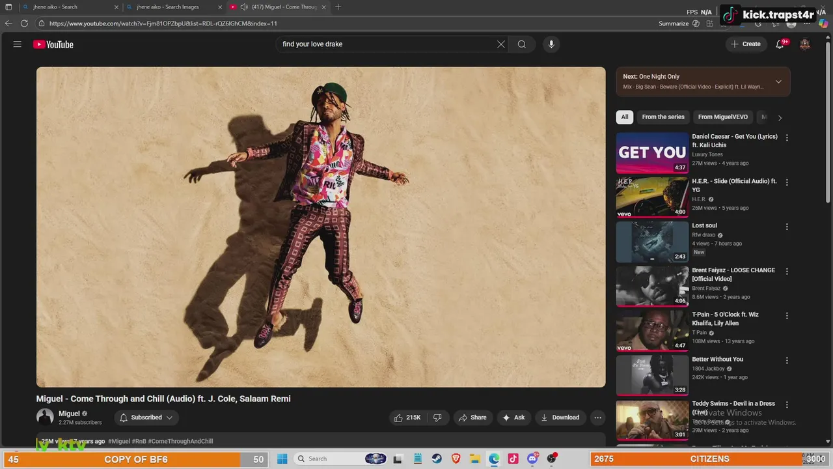Open the account avatar menu
Screen dimensions: 833x469
coord(805,44)
